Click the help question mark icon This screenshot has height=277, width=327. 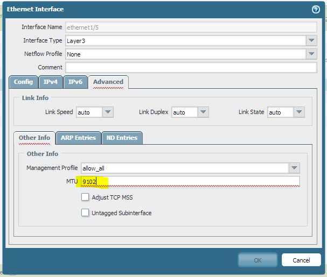tap(316, 9)
